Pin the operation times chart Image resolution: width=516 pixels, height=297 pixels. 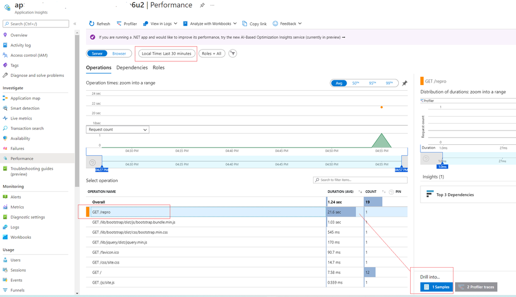[x=405, y=83]
